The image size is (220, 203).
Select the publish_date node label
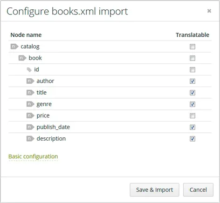tap(53, 127)
